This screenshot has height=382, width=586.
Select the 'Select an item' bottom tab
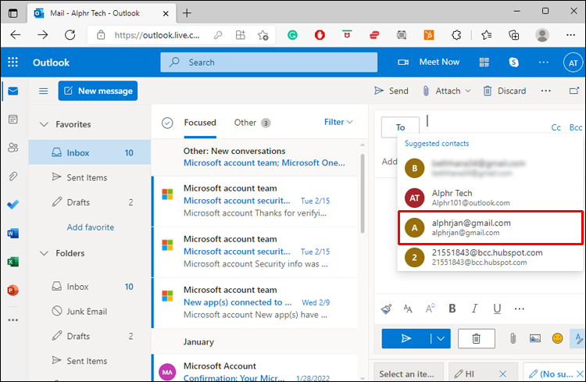(407, 373)
